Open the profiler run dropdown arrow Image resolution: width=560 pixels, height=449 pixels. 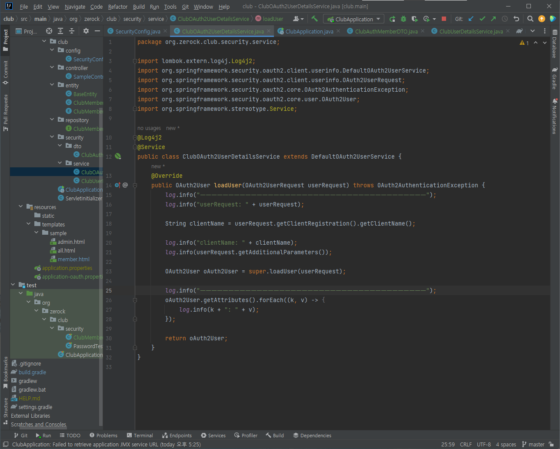434,19
